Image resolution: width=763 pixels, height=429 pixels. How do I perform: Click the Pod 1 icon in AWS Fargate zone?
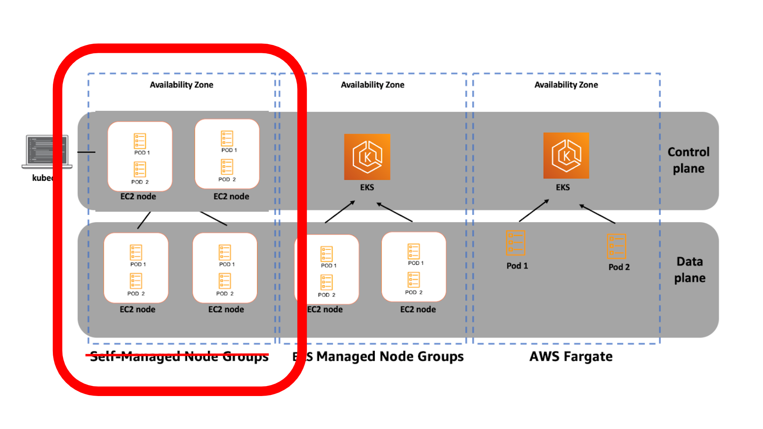click(515, 243)
